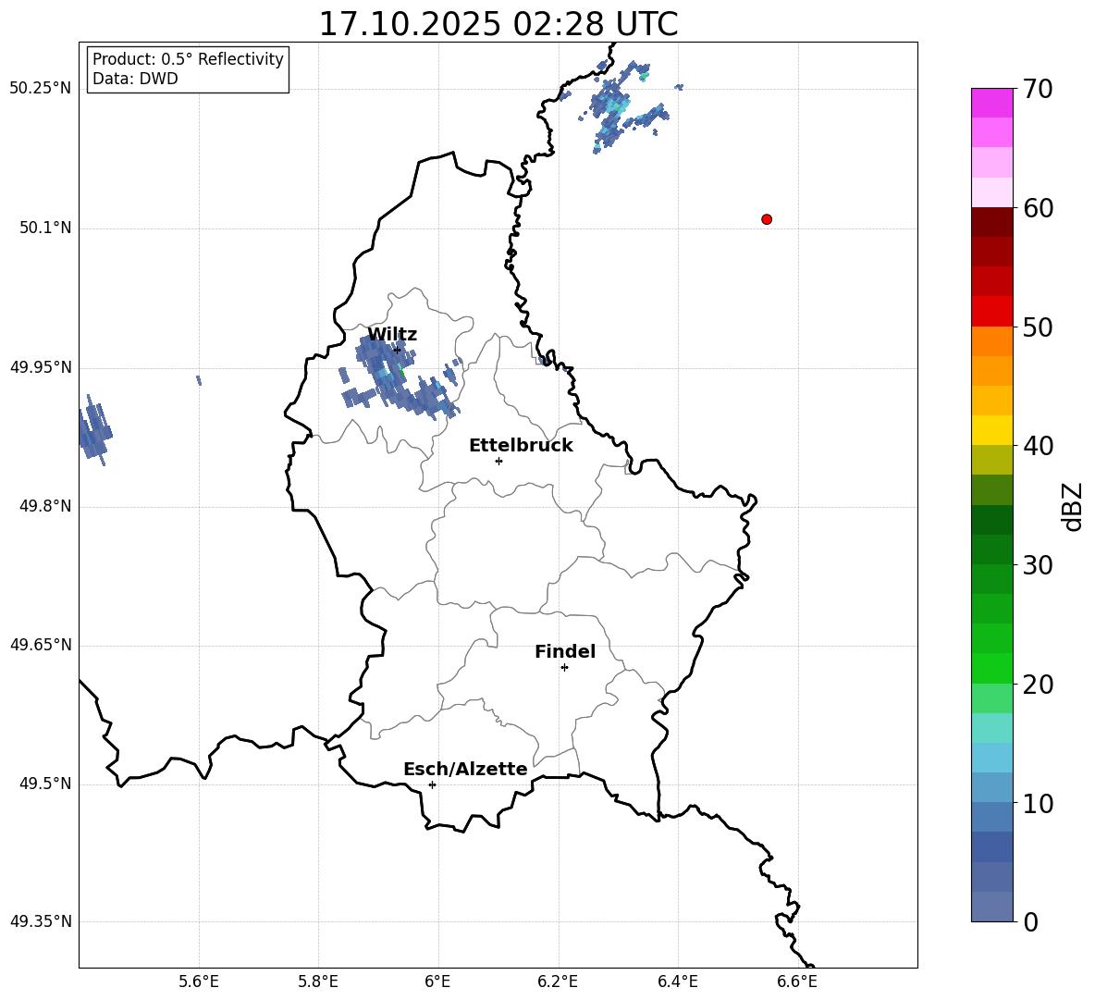Click the colorbar tick label 10
1095x1000 pixels.
click(x=1038, y=803)
